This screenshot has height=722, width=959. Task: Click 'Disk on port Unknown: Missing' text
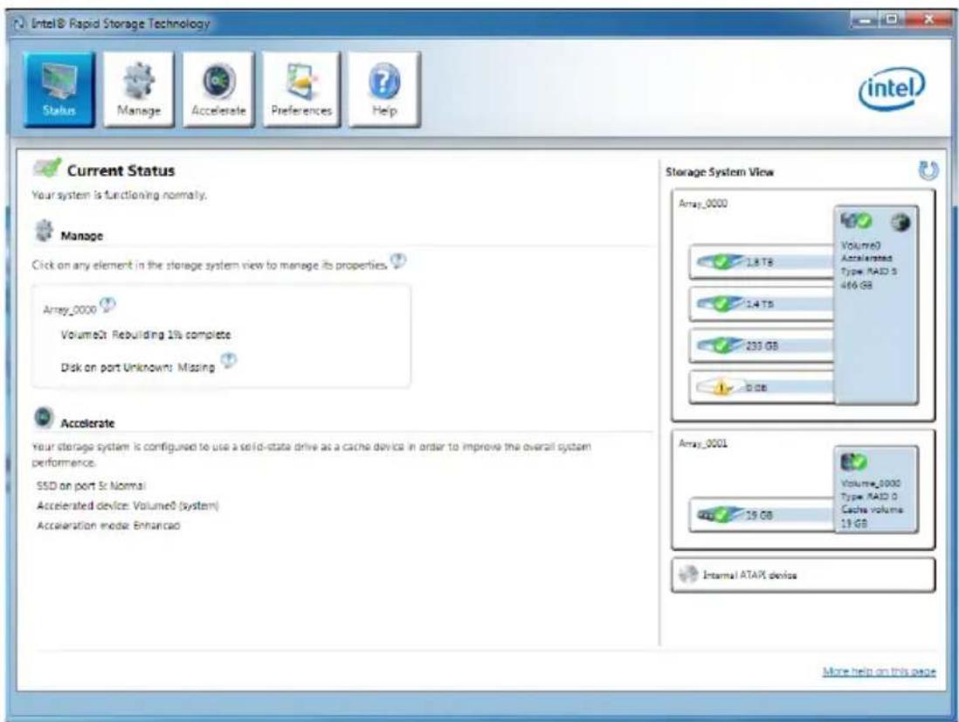138,367
